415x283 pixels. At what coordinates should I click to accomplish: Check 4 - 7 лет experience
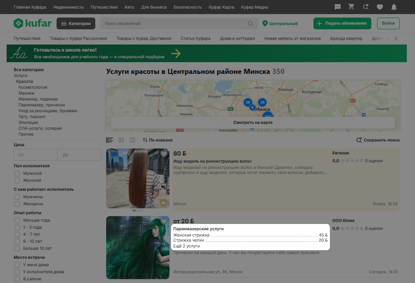(17, 235)
